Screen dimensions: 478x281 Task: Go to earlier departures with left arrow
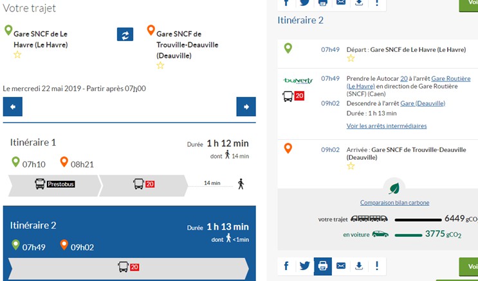click(13, 106)
